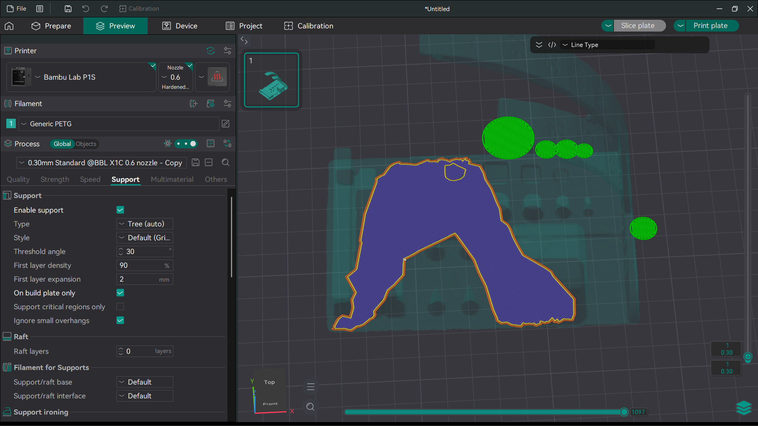Open the Nozzle 0.6 selector

pyautogui.click(x=176, y=77)
